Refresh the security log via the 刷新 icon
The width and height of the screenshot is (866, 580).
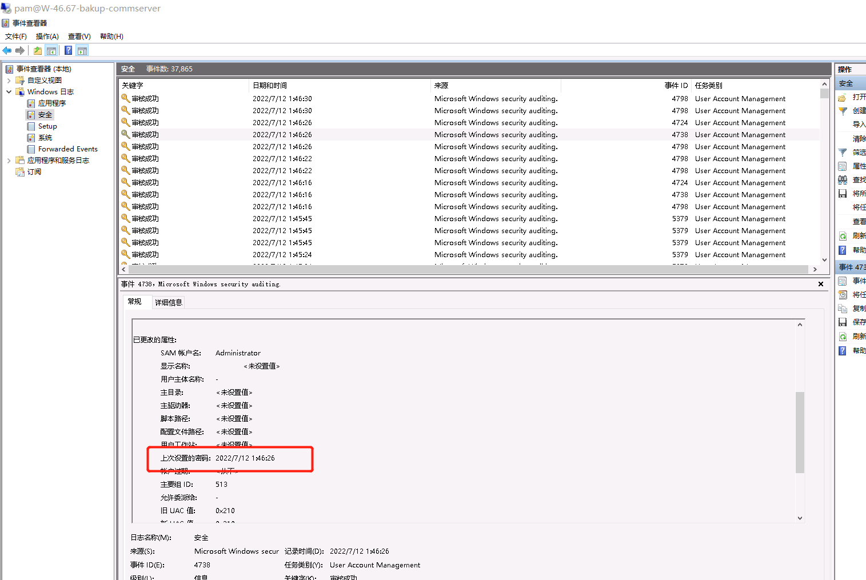(x=842, y=235)
